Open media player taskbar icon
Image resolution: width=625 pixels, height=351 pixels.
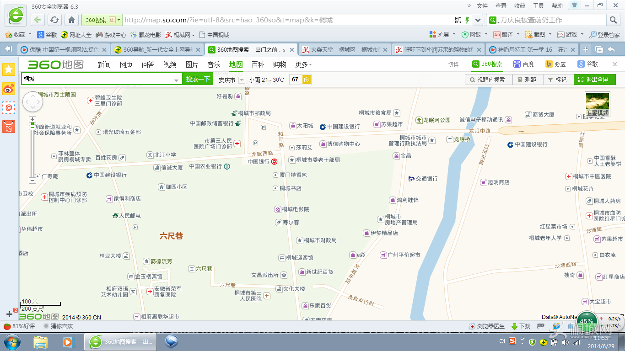click(68, 341)
